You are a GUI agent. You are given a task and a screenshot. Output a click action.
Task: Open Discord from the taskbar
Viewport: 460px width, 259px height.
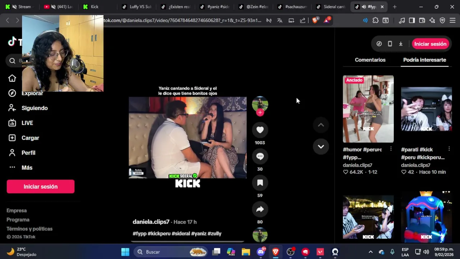click(261, 252)
